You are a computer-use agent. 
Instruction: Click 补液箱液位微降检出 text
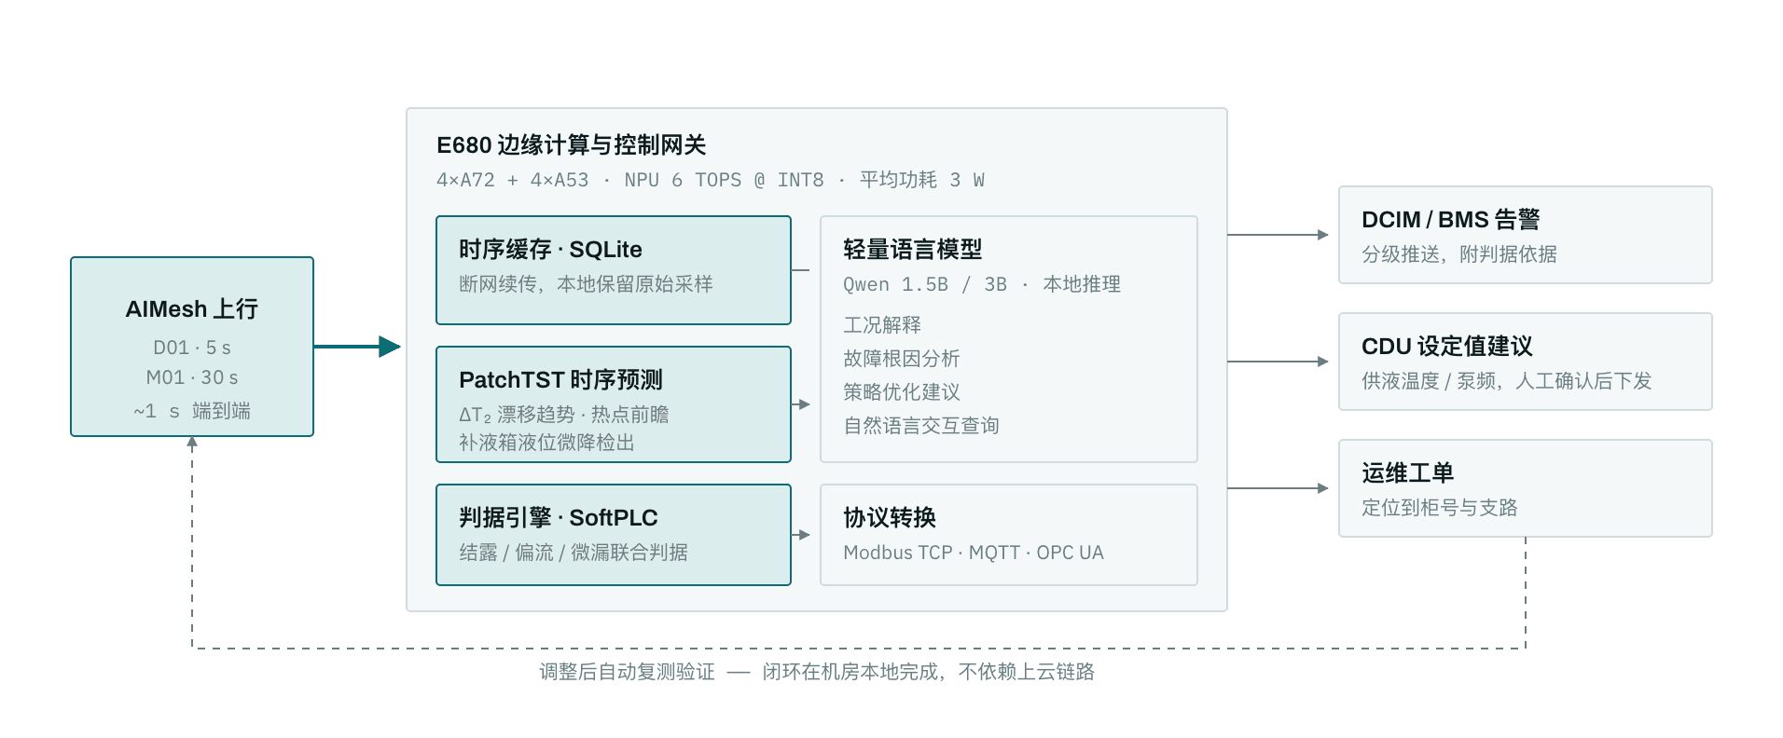[546, 443]
